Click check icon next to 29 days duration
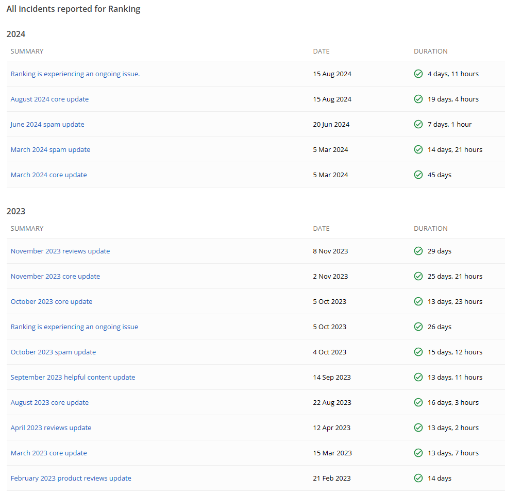This screenshot has height=495, width=505. [418, 251]
